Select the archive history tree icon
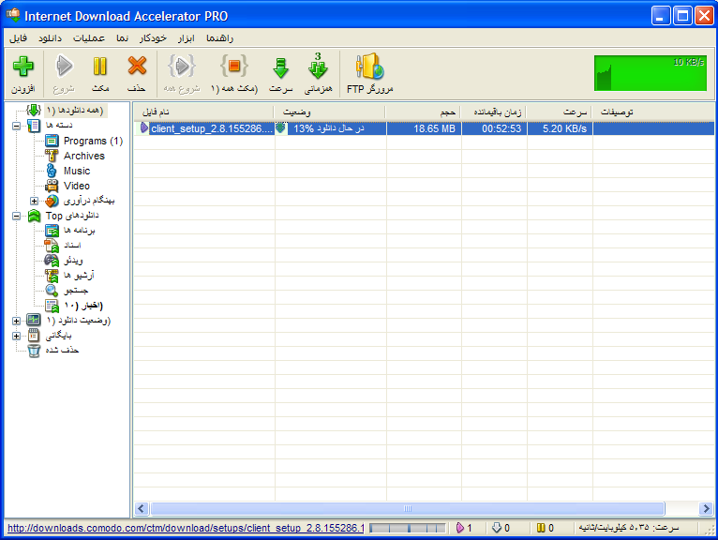Image resolution: width=718 pixels, height=540 pixels. [x=34, y=336]
